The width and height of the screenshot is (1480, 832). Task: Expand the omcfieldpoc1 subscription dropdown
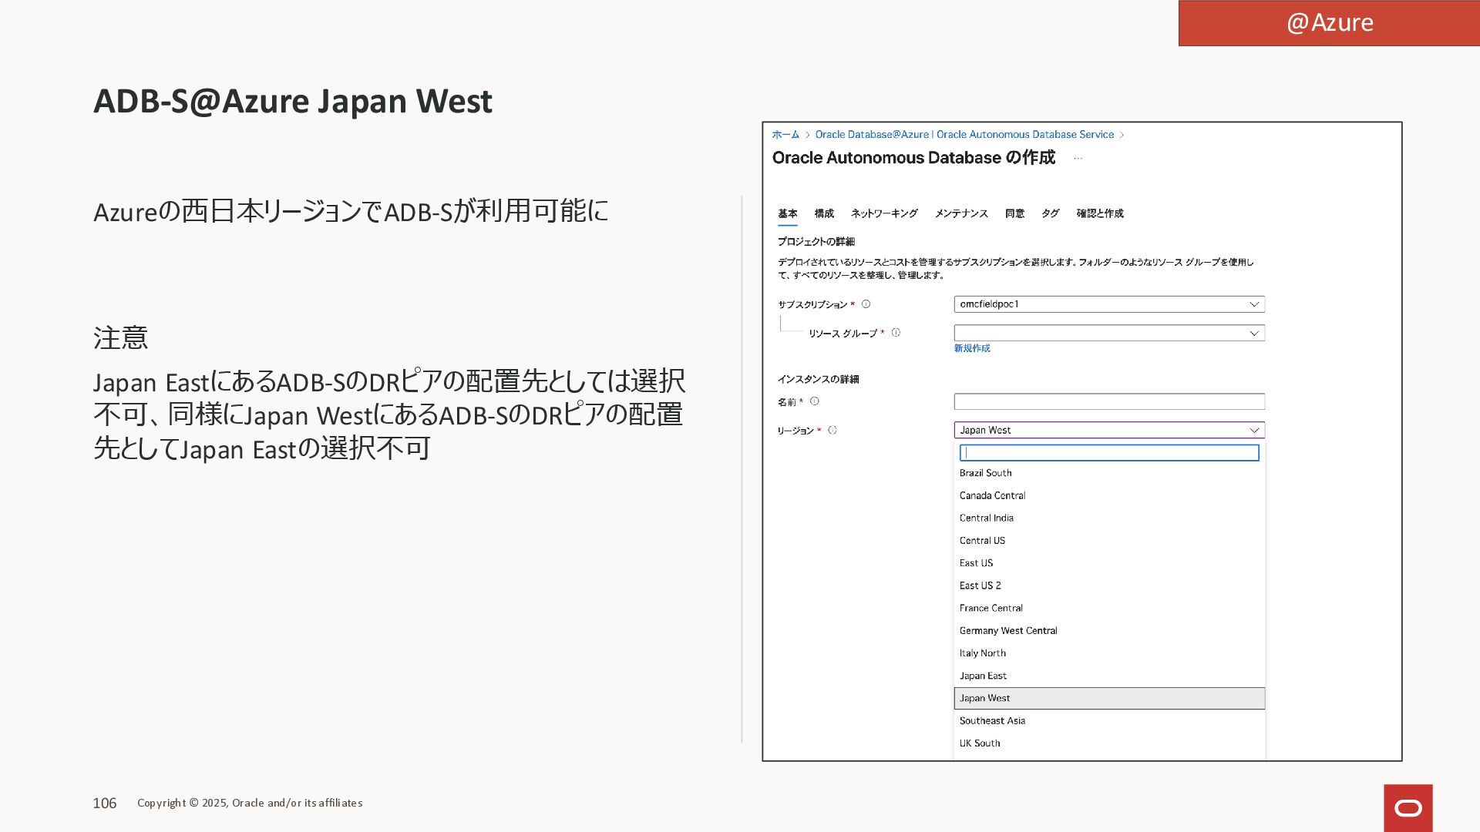[1253, 304]
